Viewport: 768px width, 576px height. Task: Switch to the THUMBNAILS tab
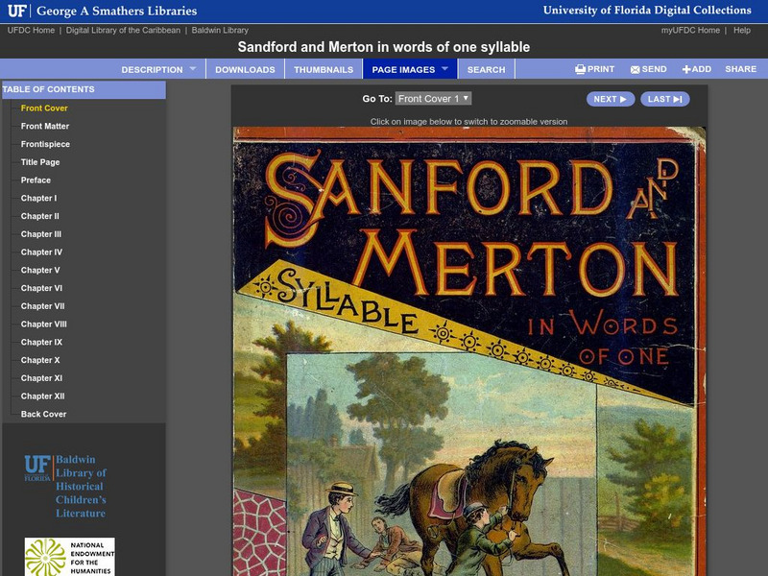(x=325, y=69)
